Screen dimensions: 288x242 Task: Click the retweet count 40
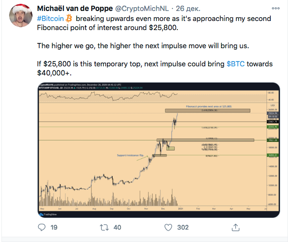[118, 228]
